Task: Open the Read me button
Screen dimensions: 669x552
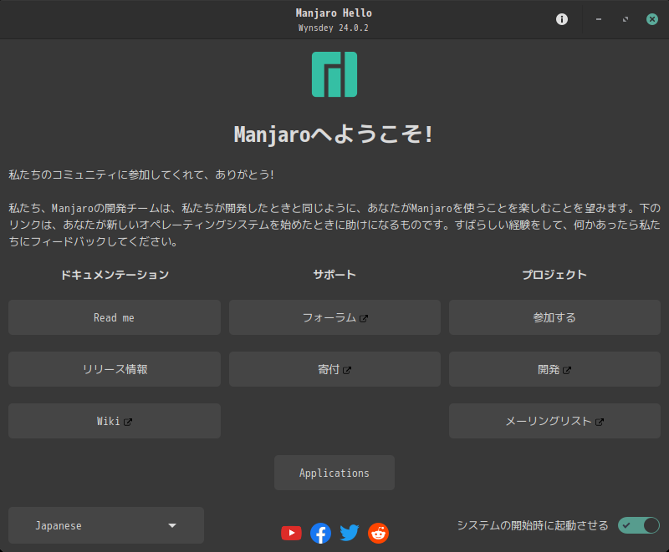Action: tap(115, 317)
